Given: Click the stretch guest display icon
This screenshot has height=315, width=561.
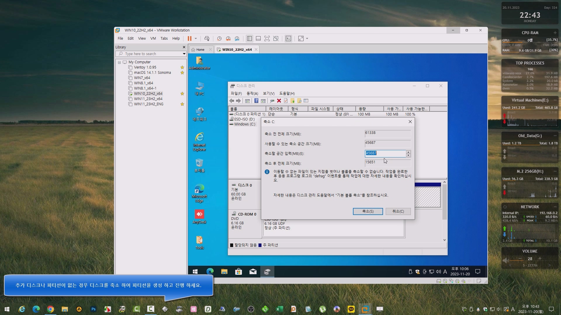Looking at the screenshot, I should click(x=301, y=38).
